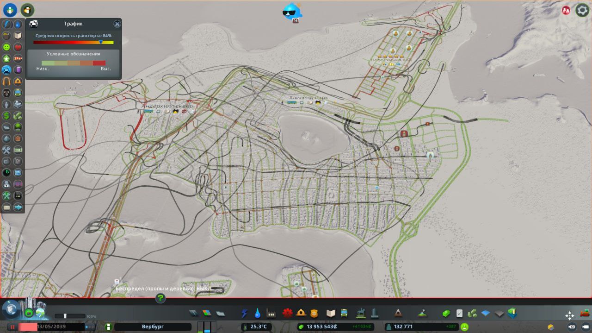
Task: Open the Public transport build menu (bus)
Action: [344, 314]
